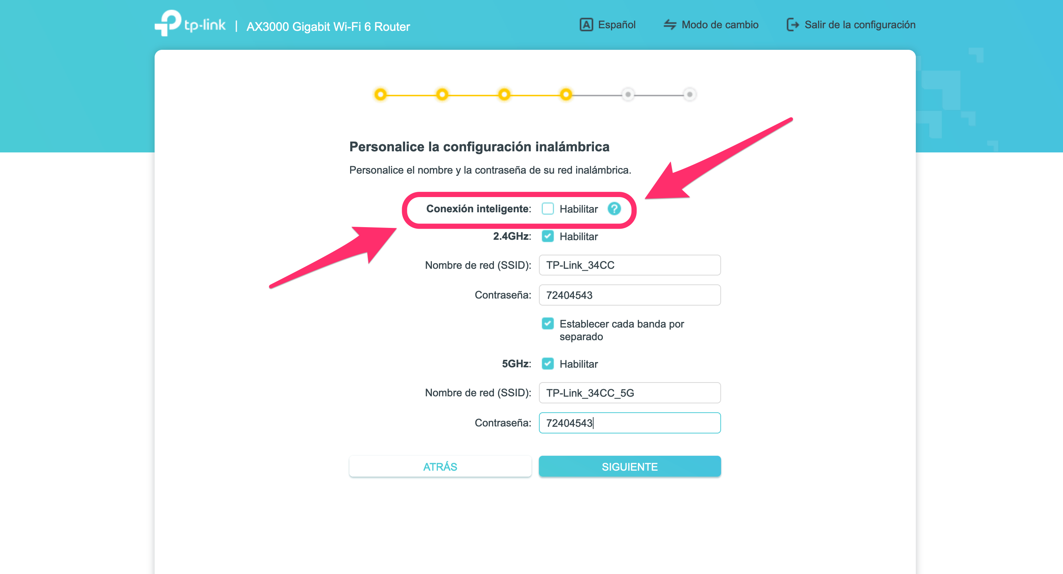Uncheck the 2.4GHz Habilitar checkbox

pyautogui.click(x=547, y=236)
